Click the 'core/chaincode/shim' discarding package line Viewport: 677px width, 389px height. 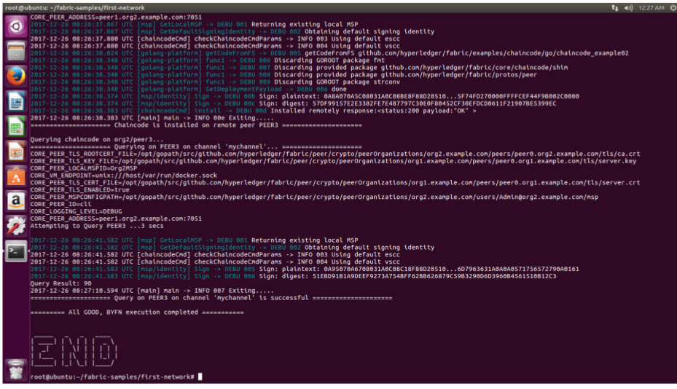click(300, 67)
